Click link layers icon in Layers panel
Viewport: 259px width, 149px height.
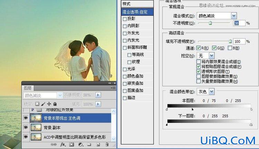point(54,145)
